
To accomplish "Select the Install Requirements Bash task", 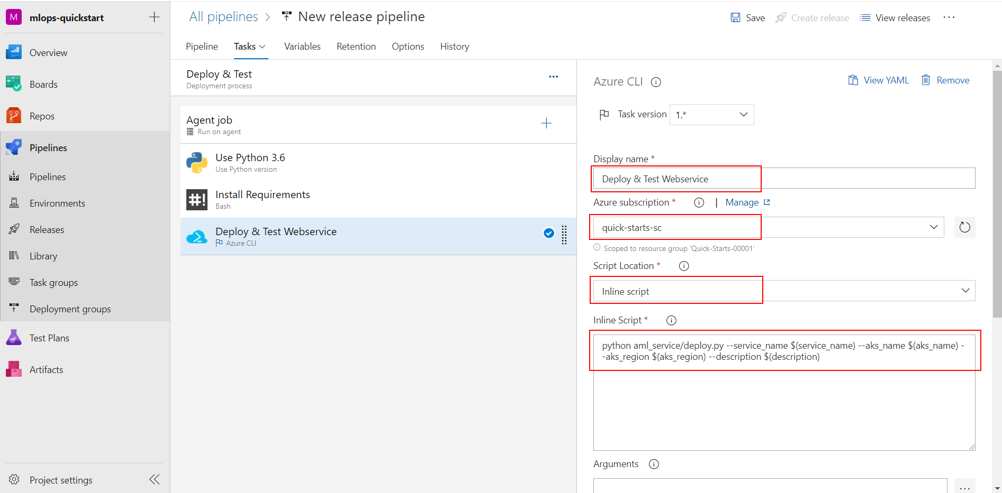I will pos(378,199).
